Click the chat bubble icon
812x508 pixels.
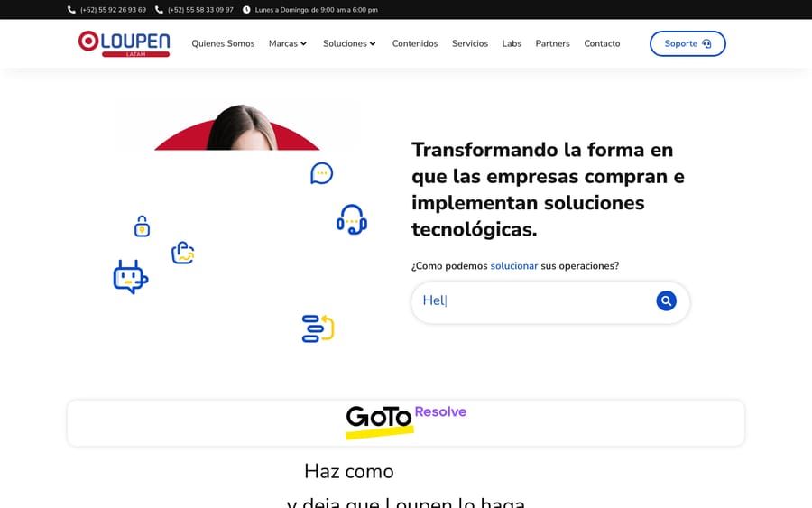tap(321, 173)
